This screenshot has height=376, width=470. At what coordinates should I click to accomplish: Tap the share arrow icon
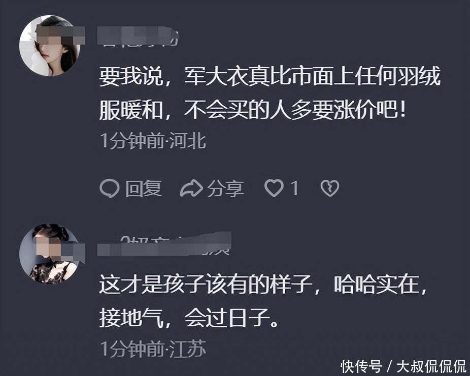(191, 188)
